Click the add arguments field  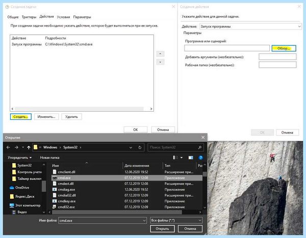pos(277,57)
